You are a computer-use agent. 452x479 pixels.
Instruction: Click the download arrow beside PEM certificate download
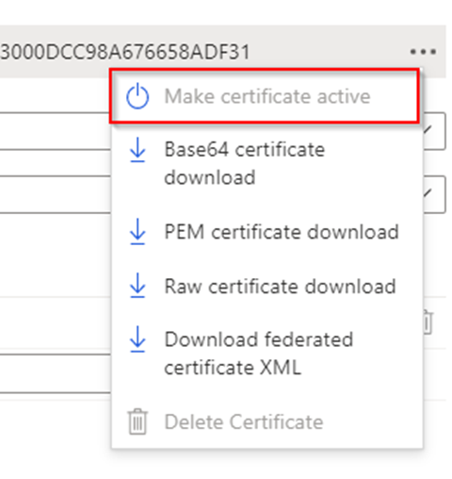(x=137, y=232)
